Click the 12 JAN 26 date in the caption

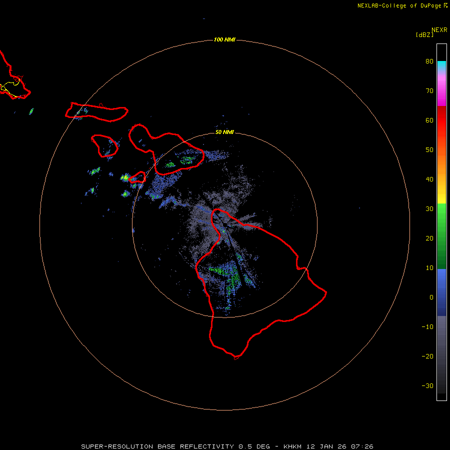click(x=326, y=446)
